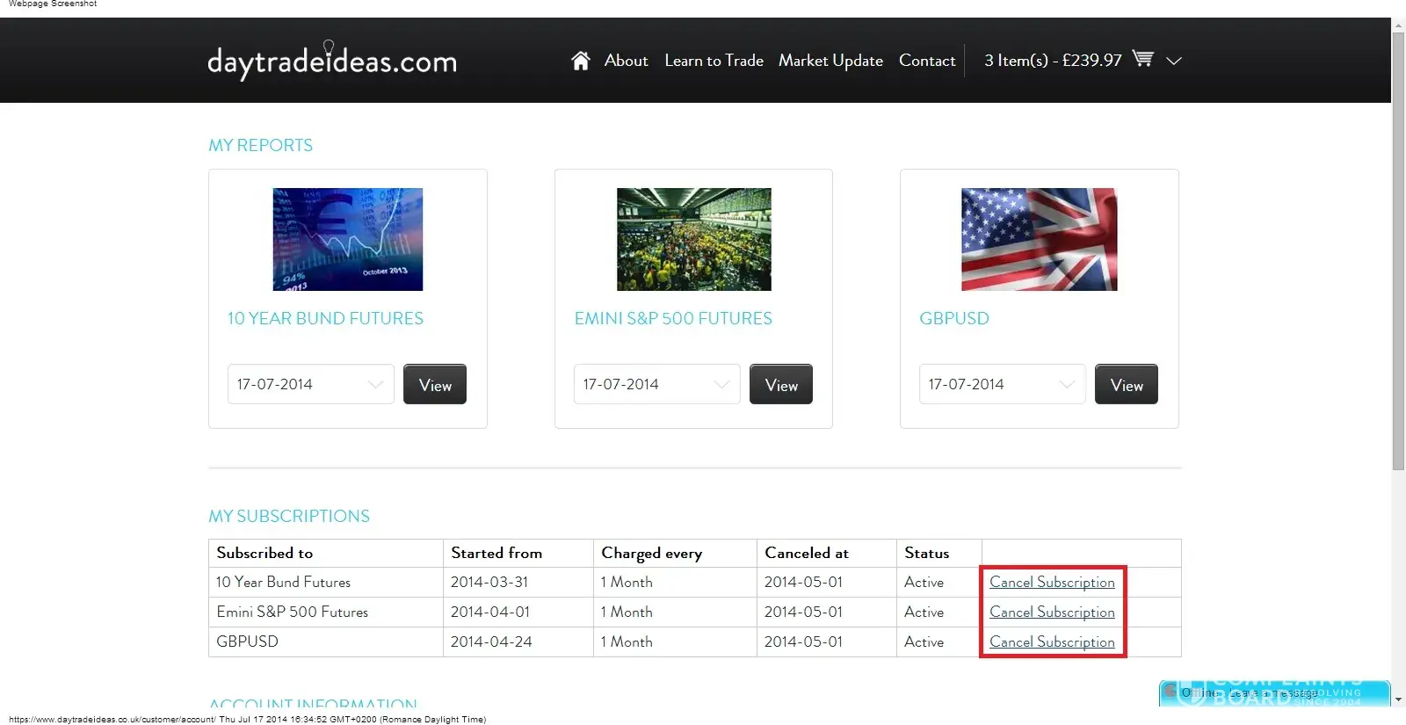The image size is (1406, 725).
Task: Click the US and UK flags thumbnail
Action: point(1039,239)
